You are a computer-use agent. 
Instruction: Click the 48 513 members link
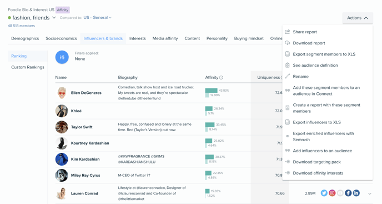(21, 26)
